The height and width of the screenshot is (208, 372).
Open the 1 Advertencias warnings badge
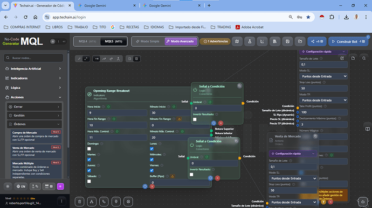coord(216,41)
